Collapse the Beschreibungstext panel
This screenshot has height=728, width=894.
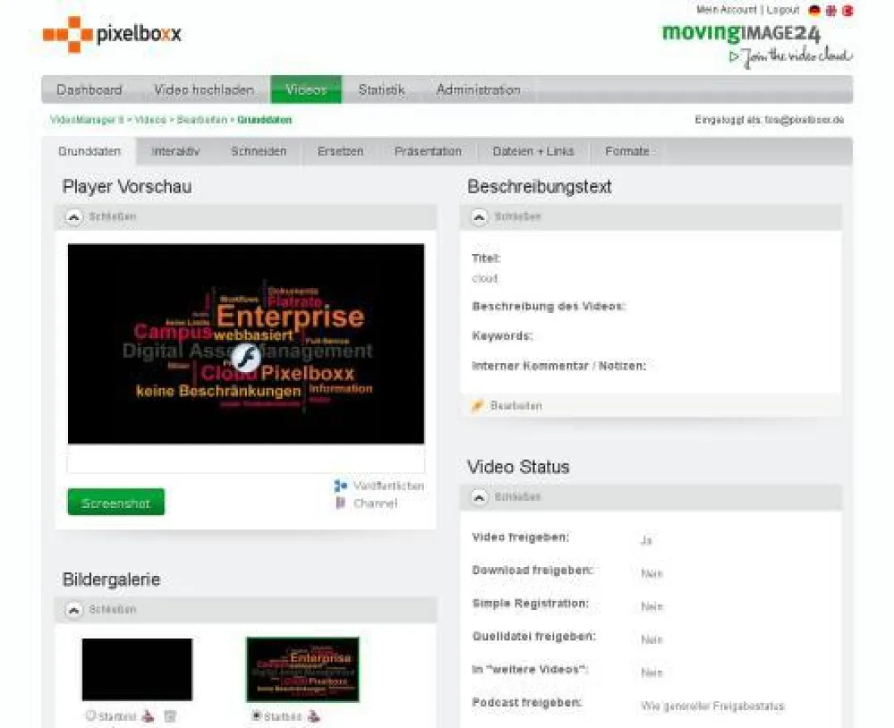[480, 217]
